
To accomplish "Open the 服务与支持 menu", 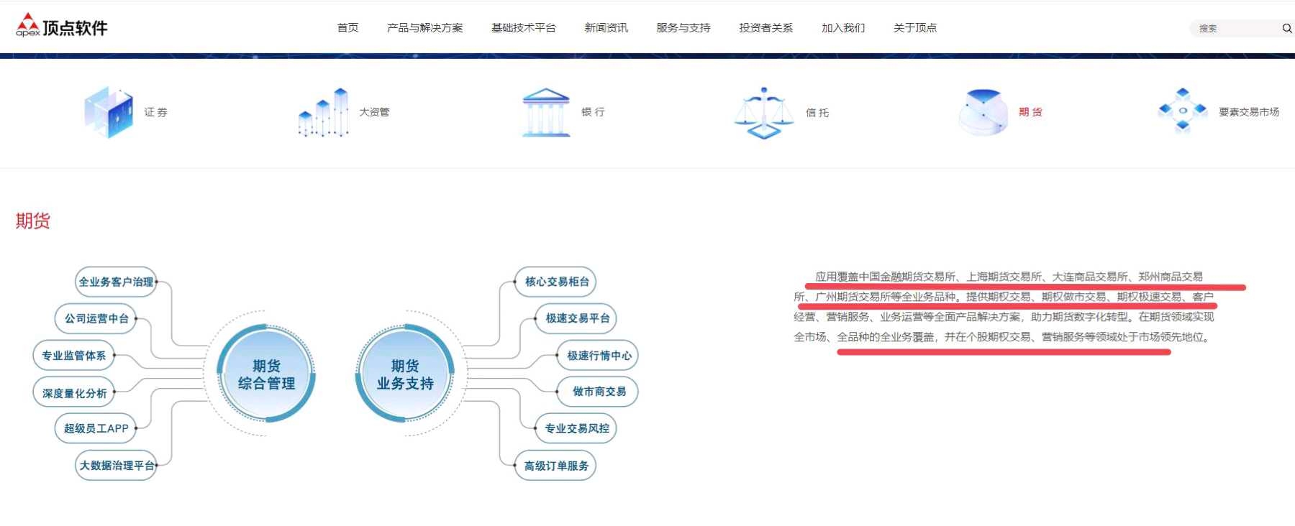I will coord(683,28).
